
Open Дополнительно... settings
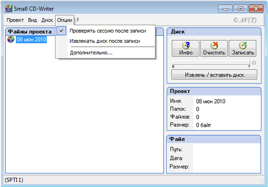pos(106,52)
